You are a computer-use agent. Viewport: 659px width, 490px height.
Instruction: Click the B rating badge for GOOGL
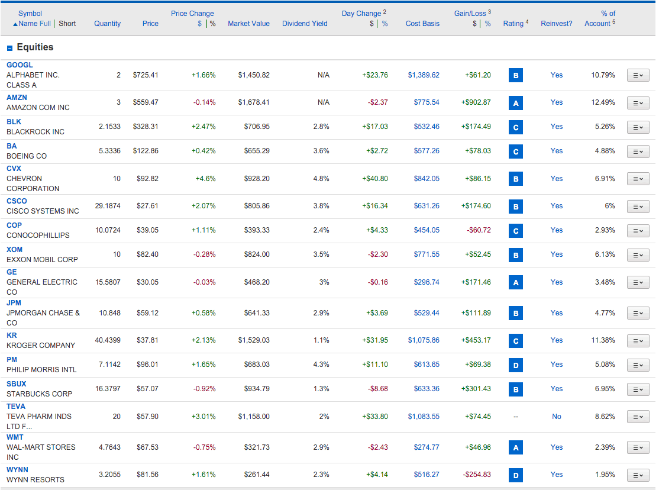[516, 76]
